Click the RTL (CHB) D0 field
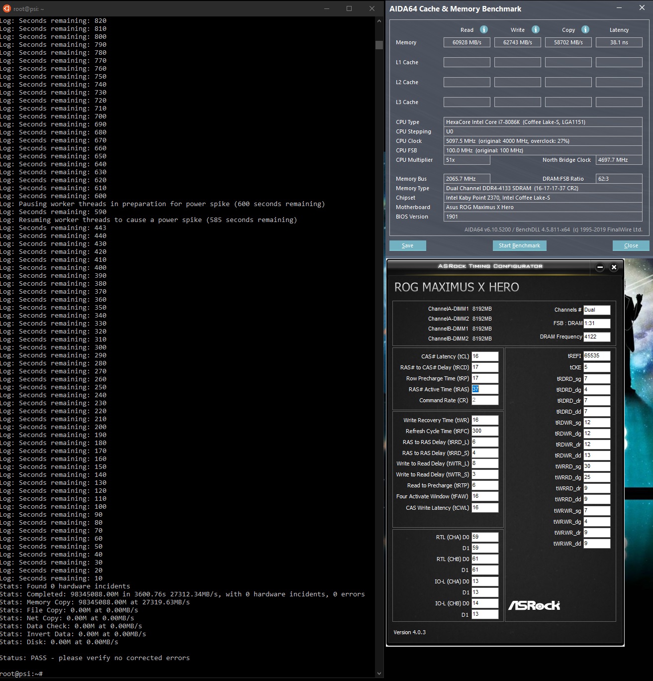The width and height of the screenshot is (653, 681). [485, 559]
